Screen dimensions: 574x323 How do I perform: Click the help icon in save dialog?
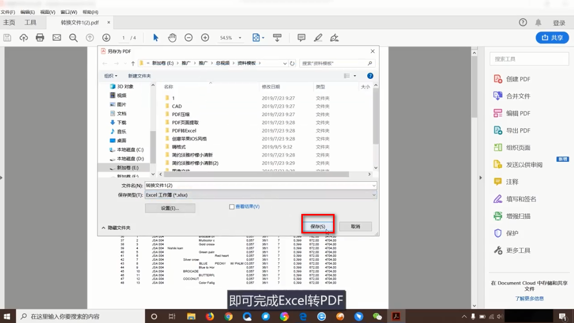pos(370,76)
